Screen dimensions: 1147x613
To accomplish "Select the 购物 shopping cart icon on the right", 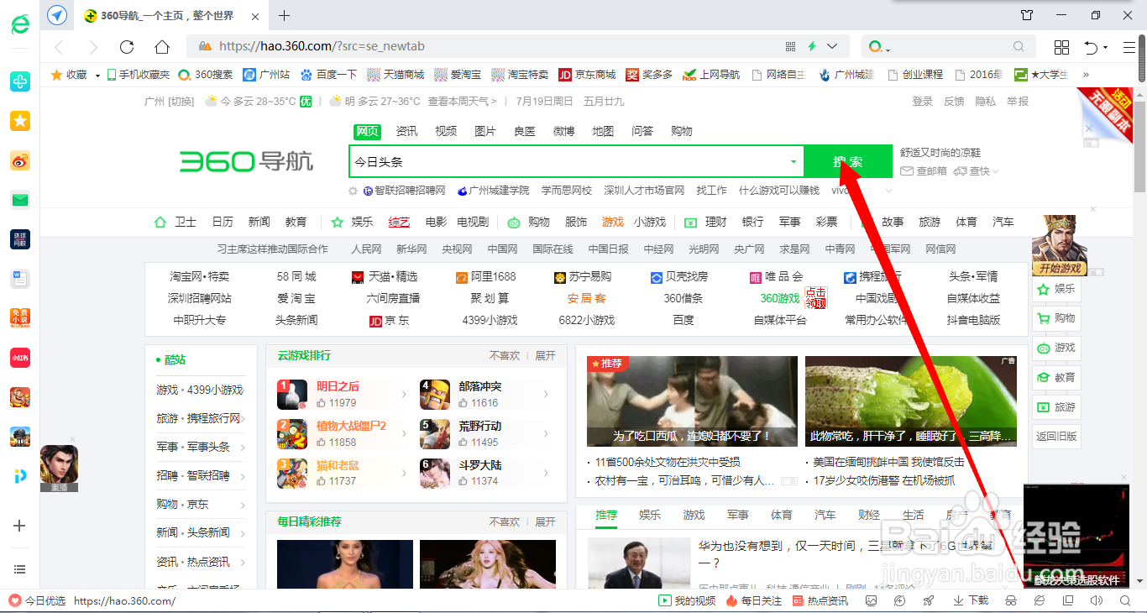I will [x=1056, y=317].
